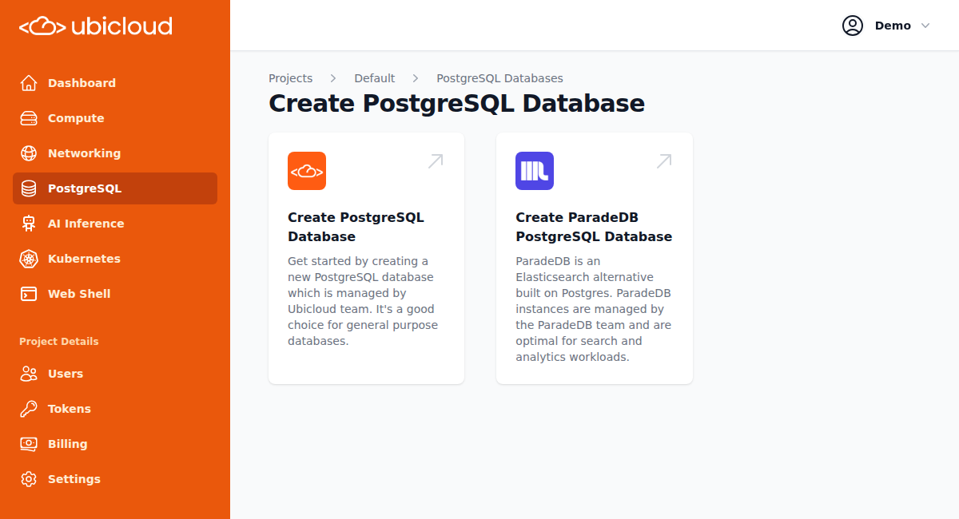Open Dashboard from the sidebar
This screenshot has height=519, width=959.
115,83
